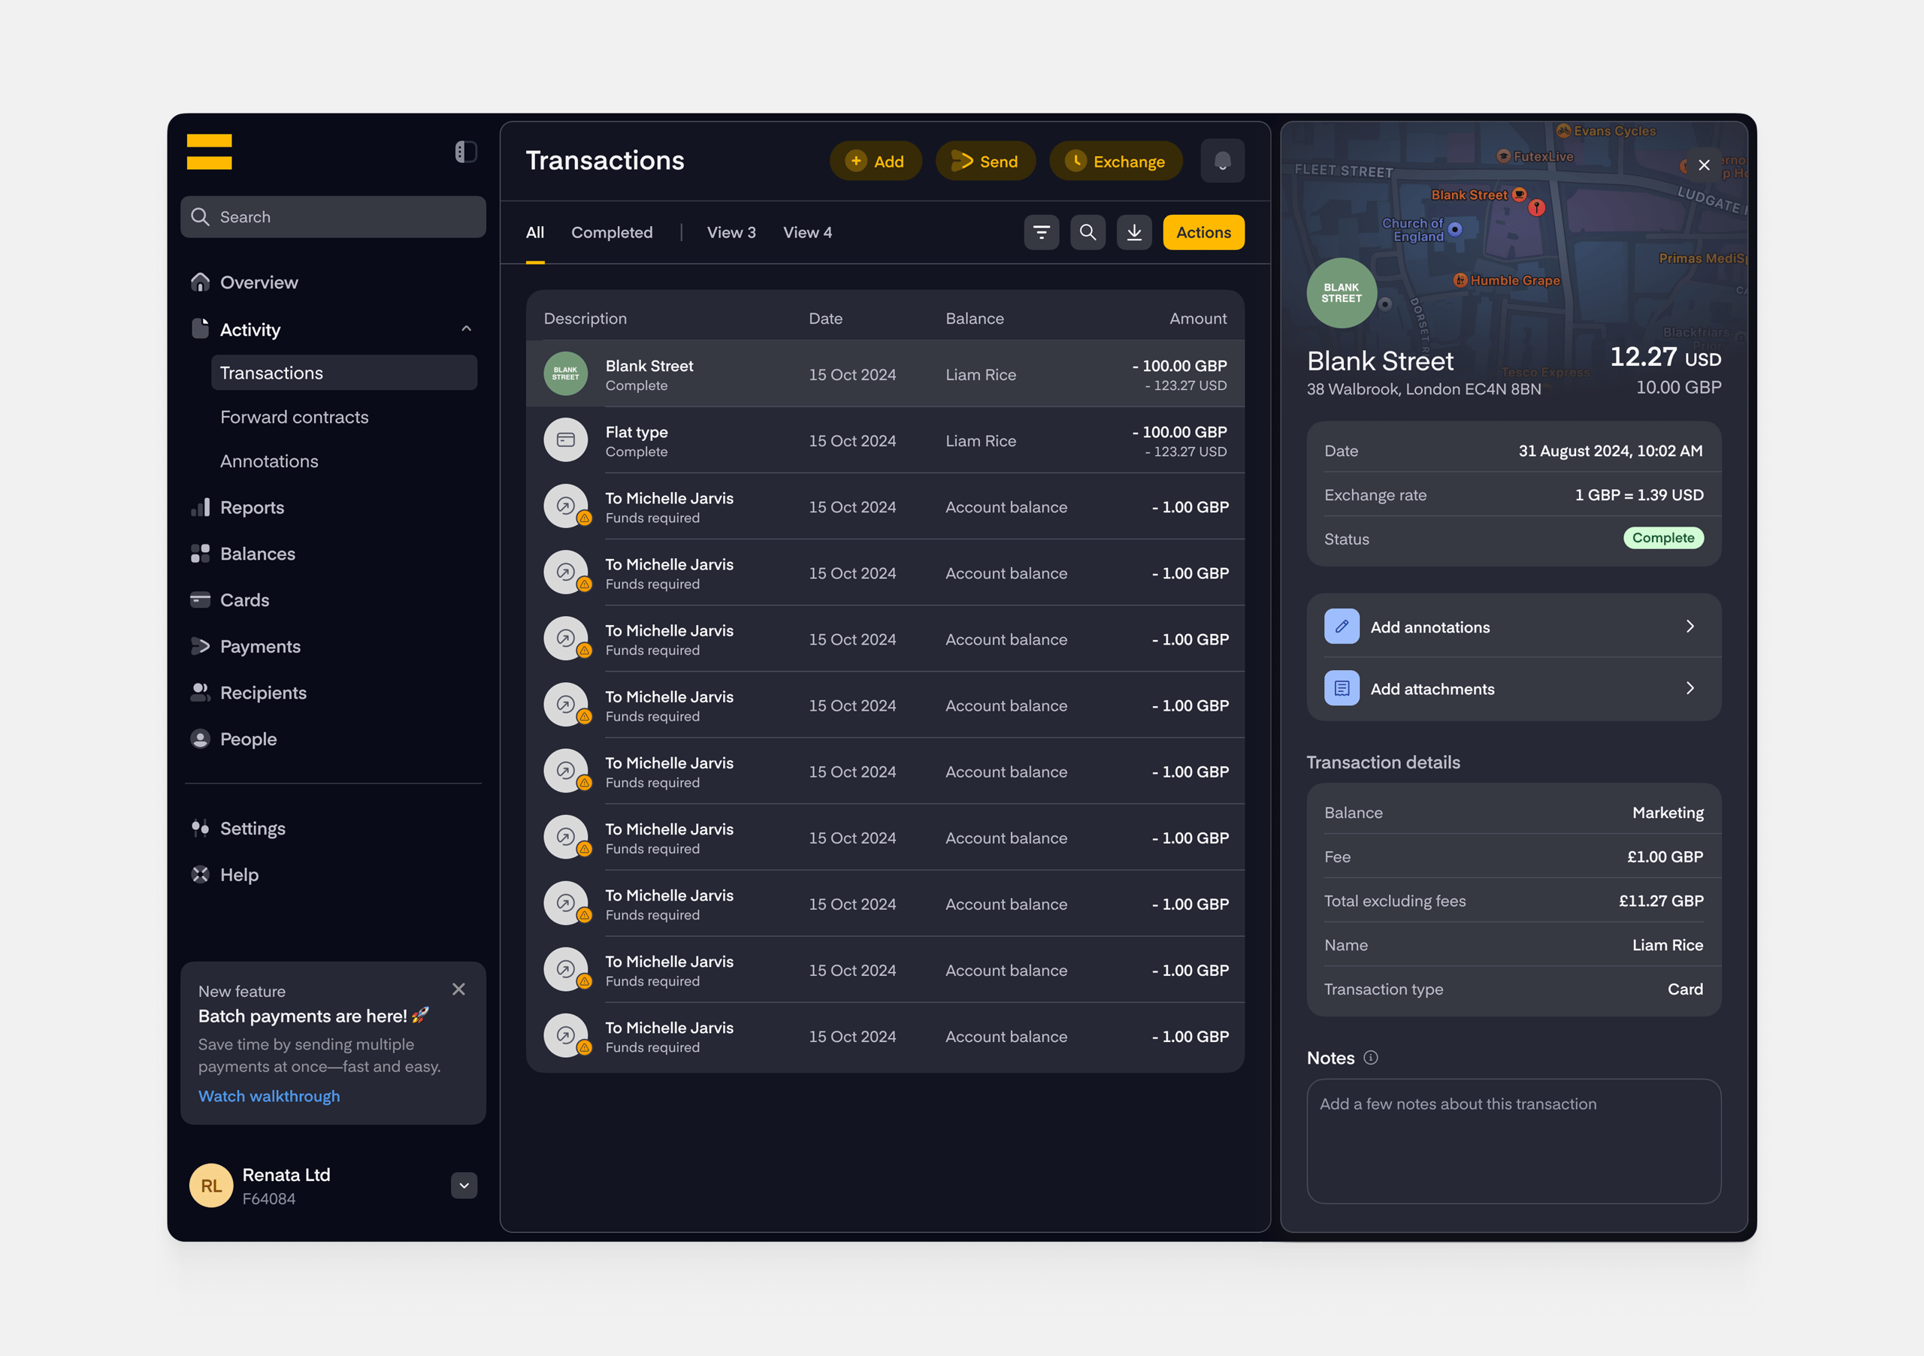Image resolution: width=1924 pixels, height=1356 pixels.
Task: Click the Notes info icon
Action: (1370, 1058)
